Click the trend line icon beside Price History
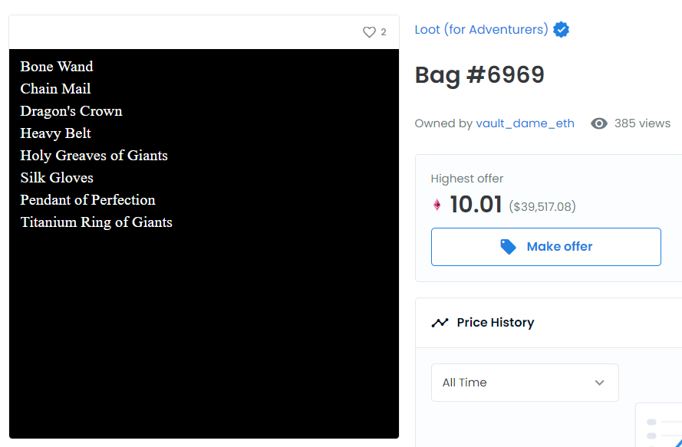Viewport: 682px width, 447px height. click(x=440, y=323)
